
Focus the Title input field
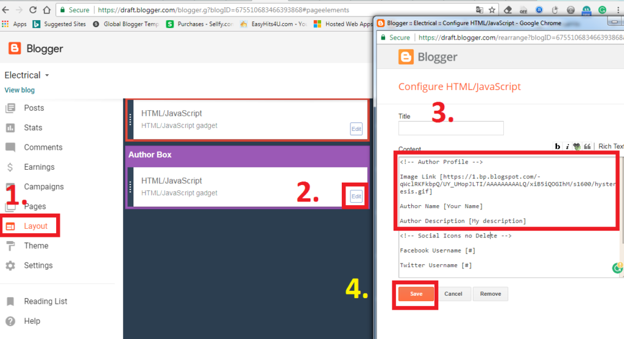tap(451, 128)
